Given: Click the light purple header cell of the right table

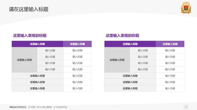Looking at the screenshot, I should point(170,44).
